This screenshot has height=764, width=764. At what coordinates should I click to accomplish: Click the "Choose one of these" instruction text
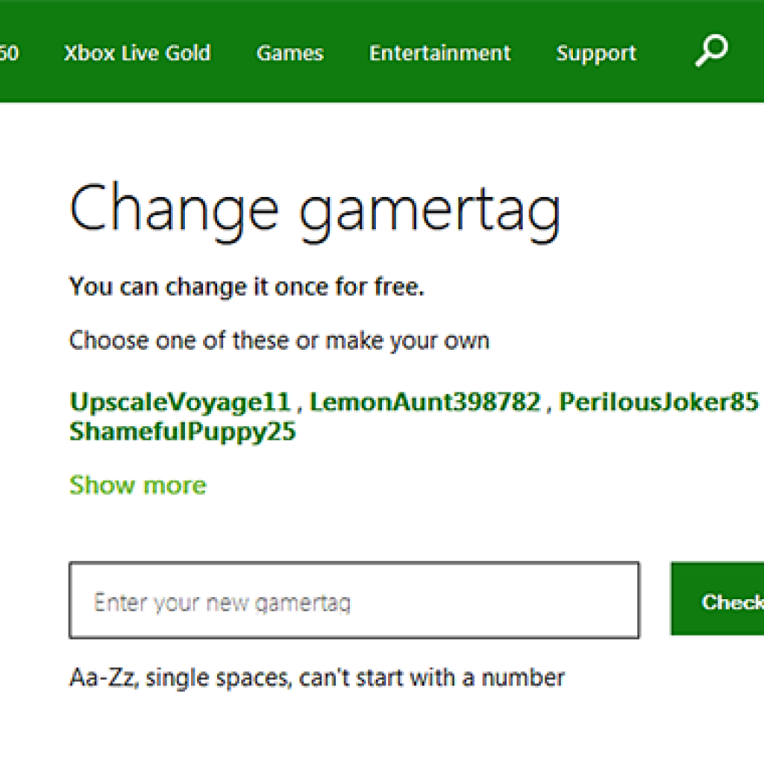point(279,341)
